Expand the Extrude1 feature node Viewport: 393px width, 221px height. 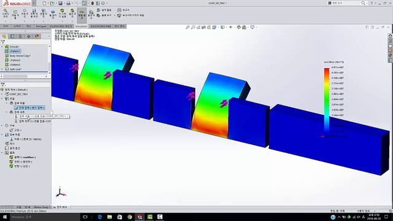2,47
